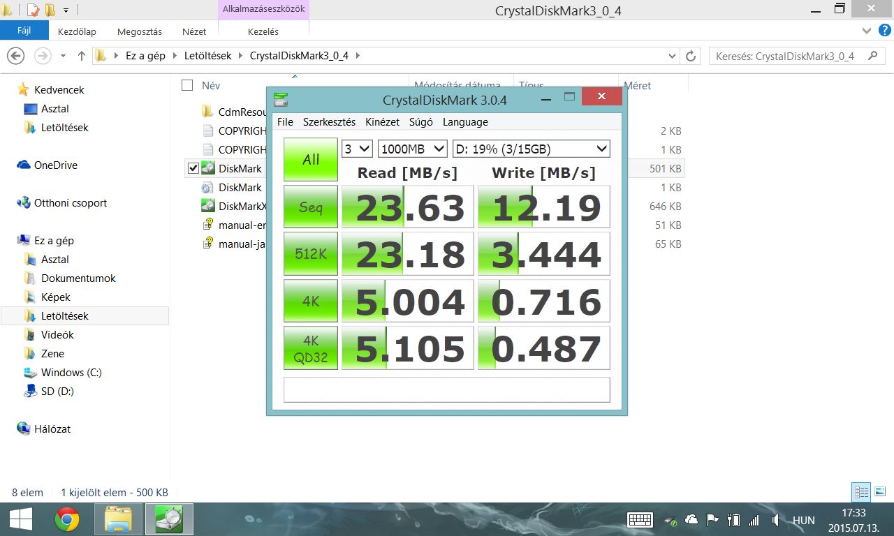894x536 pixels.
Task: Click the CrystalDiskMark title bar disk icon
Action: click(x=281, y=100)
